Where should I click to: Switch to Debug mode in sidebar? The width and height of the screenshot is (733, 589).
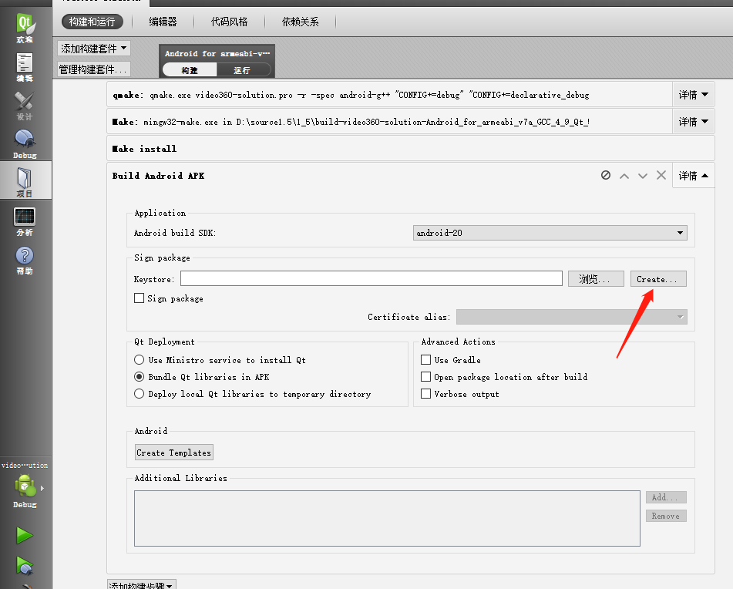click(x=25, y=144)
